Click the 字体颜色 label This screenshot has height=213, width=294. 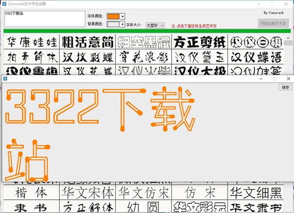(x=96, y=16)
